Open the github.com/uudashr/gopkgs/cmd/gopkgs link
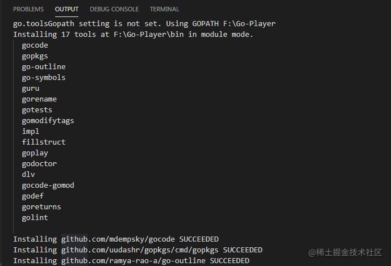This screenshot has height=266, width=391. [x=140, y=250]
